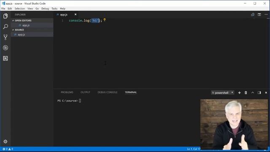Move panel to the right side
The height and width of the screenshot is (152, 270).
259,93
